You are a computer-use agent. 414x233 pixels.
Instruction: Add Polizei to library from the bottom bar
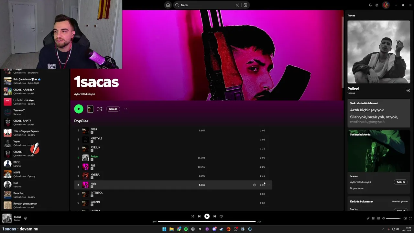[x=26, y=218]
